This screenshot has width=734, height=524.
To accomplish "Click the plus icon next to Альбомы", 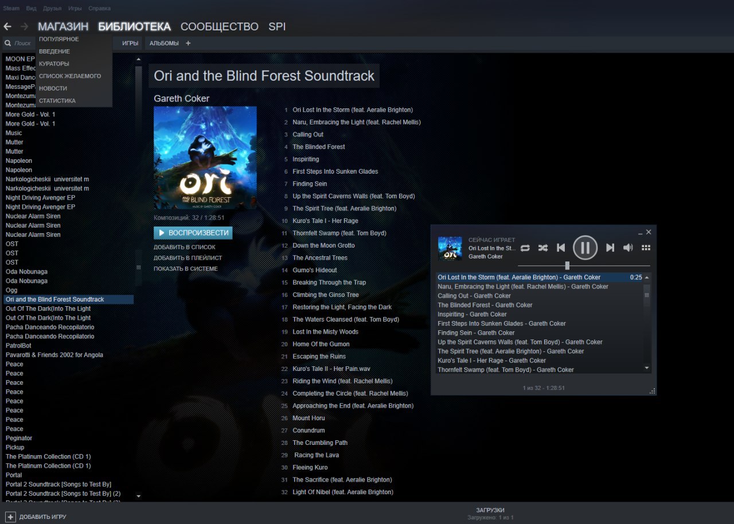I will tap(188, 43).
